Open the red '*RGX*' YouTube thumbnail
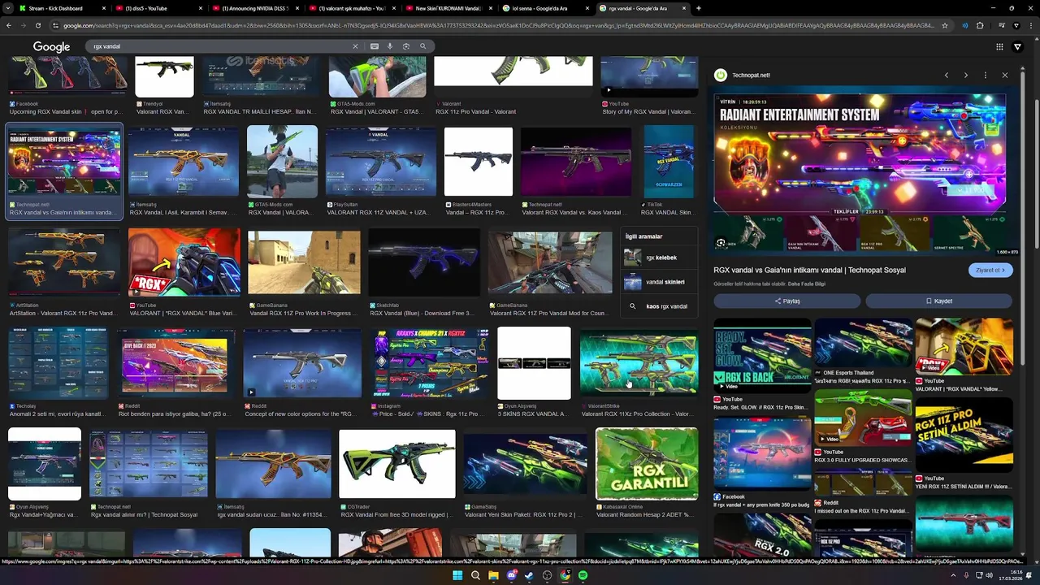The width and height of the screenshot is (1040, 585). tap(184, 262)
